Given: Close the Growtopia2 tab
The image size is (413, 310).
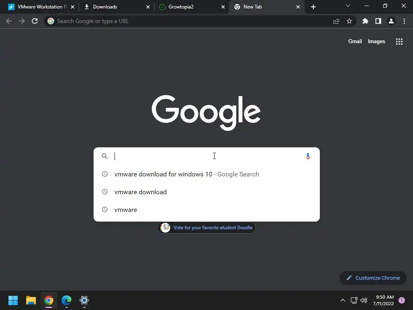Looking at the screenshot, I should [x=223, y=7].
